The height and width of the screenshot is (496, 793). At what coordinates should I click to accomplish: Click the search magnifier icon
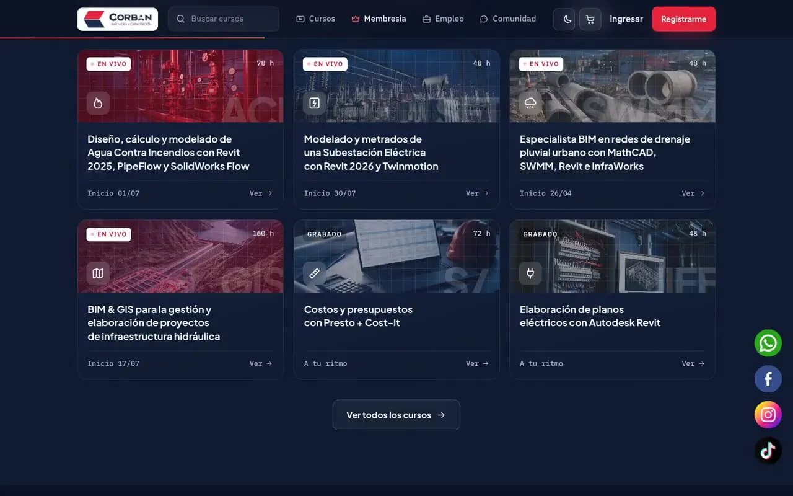pos(181,19)
